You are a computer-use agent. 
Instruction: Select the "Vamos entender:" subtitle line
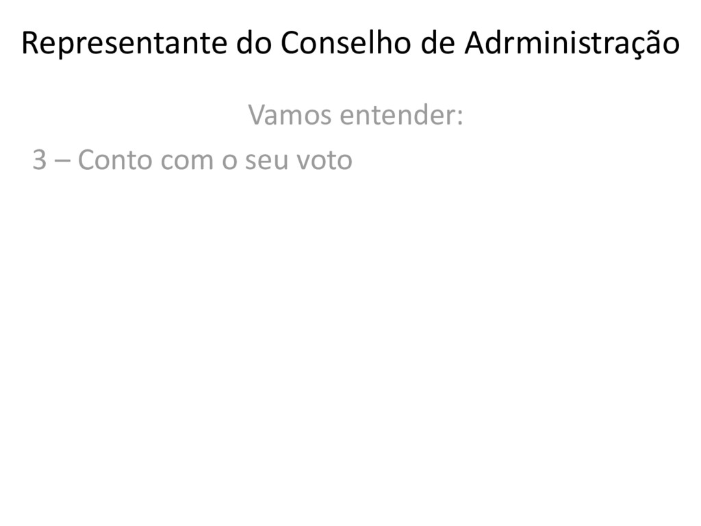[x=355, y=116]
